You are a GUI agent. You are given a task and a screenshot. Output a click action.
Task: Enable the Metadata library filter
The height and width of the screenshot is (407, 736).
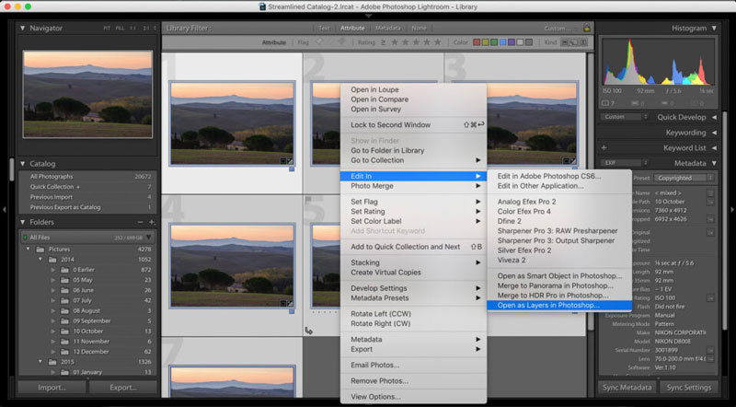tap(387, 29)
